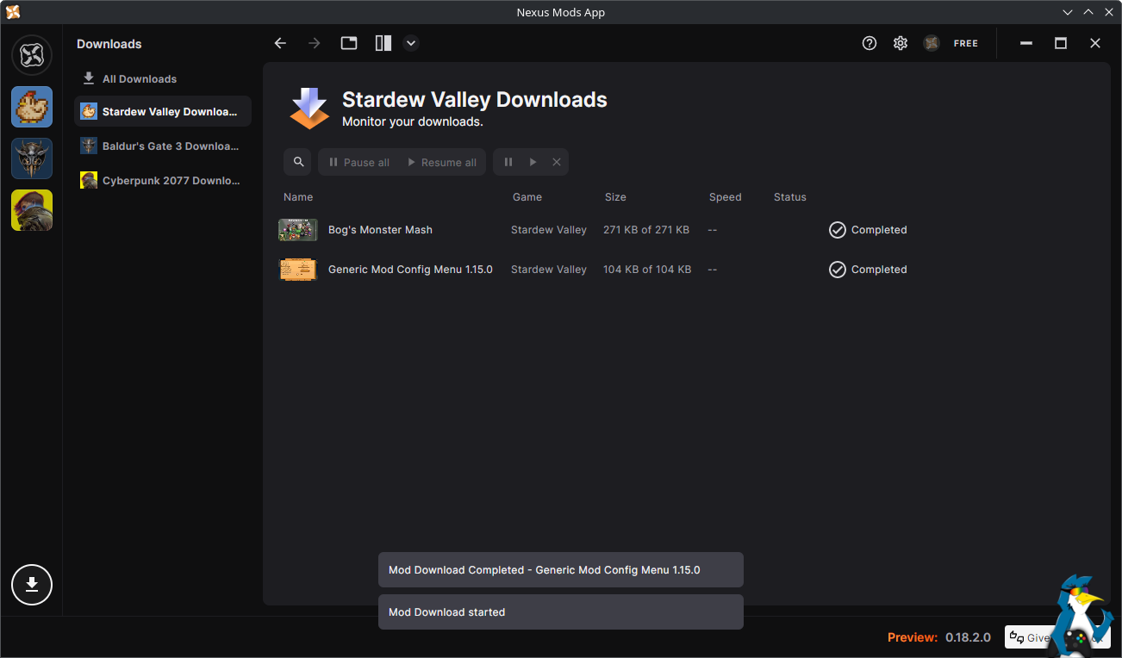This screenshot has height=658, width=1122.
Task: Select the Stardew Valley game icon
Action: click(x=32, y=107)
